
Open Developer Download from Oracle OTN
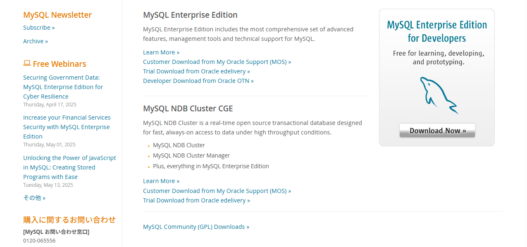(198, 80)
